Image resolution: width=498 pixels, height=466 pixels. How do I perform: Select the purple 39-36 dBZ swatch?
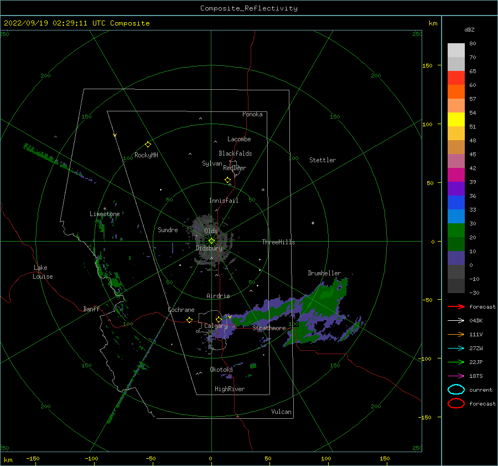456,188
